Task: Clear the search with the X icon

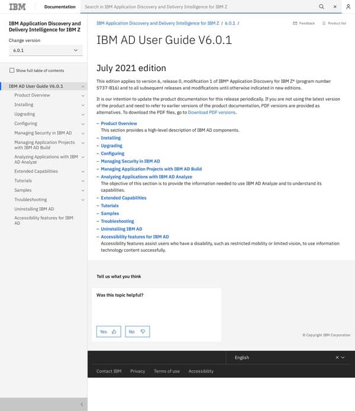Action: point(335,7)
